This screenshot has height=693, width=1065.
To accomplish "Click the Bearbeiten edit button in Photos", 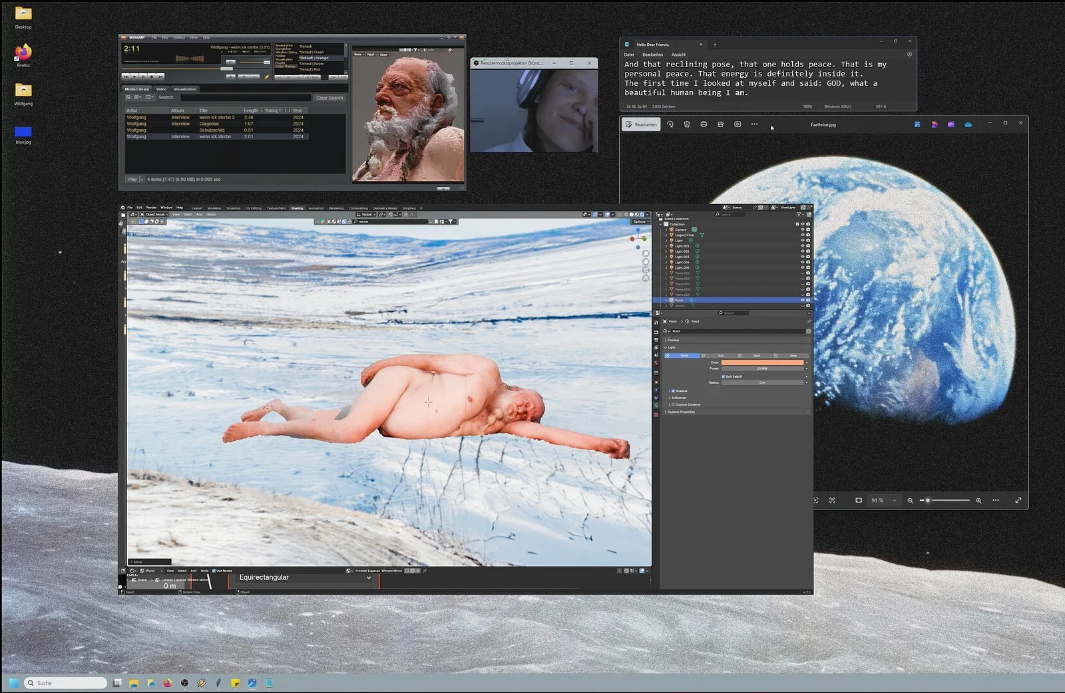I will 641,124.
